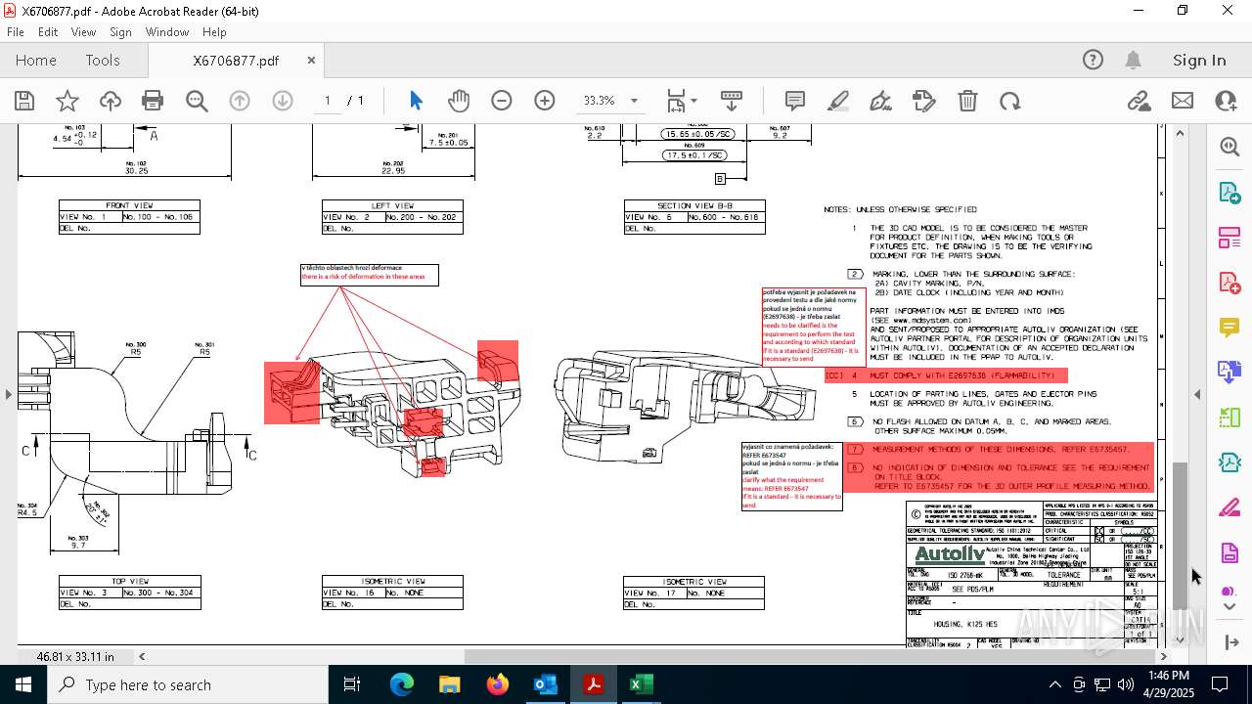The width and height of the screenshot is (1252, 704).
Task: Zoom in with the plus button
Action: [545, 101]
